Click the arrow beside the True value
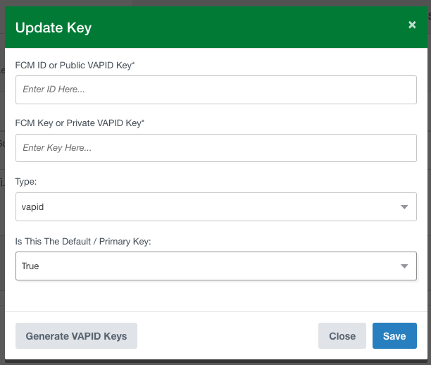431x365 pixels. click(x=404, y=266)
